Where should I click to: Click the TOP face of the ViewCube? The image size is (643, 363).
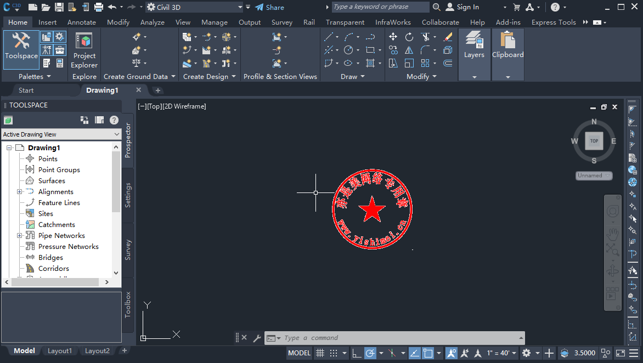pos(594,141)
